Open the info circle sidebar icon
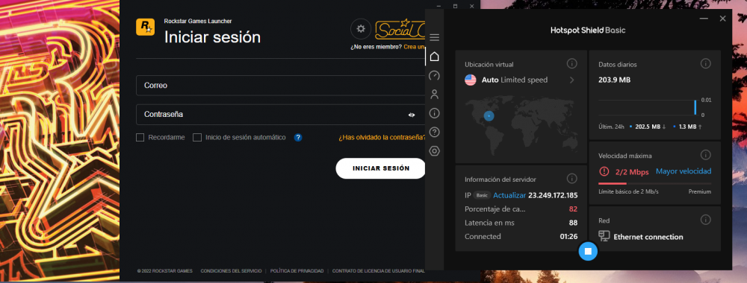747x283 pixels. tap(434, 113)
